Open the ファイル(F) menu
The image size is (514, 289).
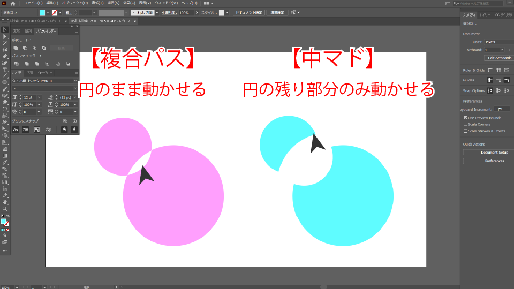(x=33, y=3)
